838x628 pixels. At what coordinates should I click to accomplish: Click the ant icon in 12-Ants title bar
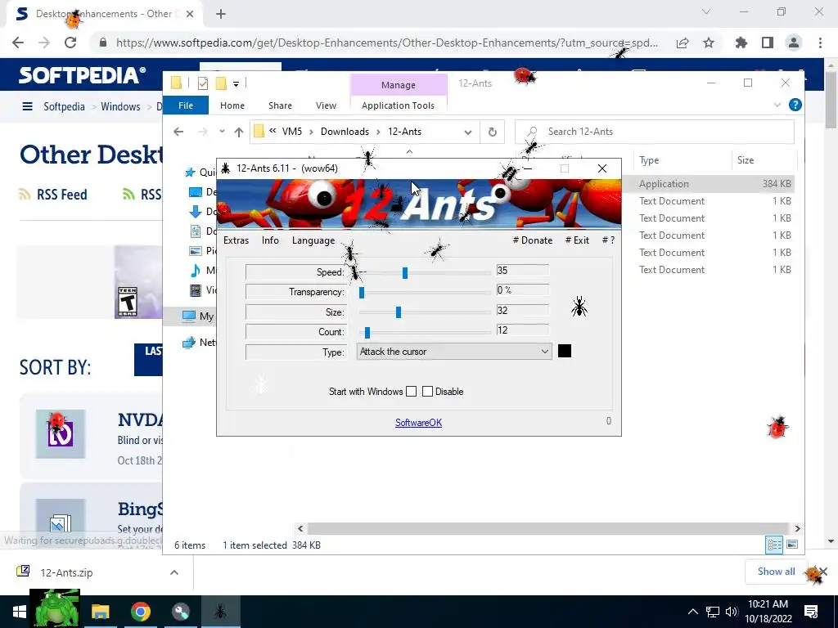click(226, 168)
